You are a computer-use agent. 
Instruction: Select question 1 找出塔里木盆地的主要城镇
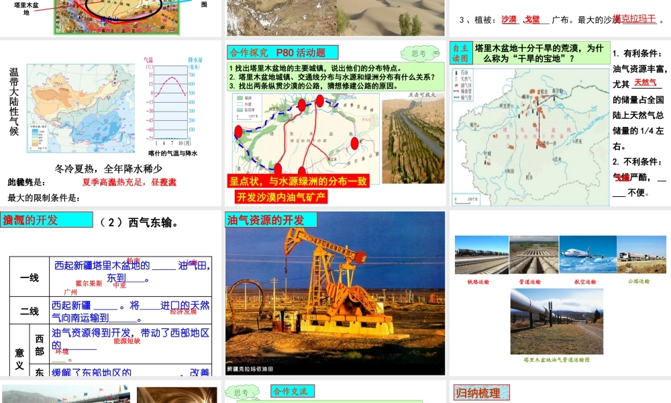pyautogui.click(x=315, y=68)
